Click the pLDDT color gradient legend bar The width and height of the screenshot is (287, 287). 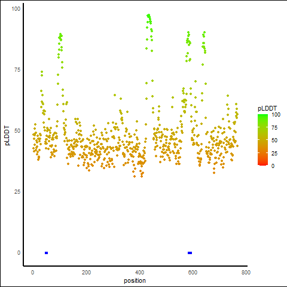pyautogui.click(x=262, y=140)
